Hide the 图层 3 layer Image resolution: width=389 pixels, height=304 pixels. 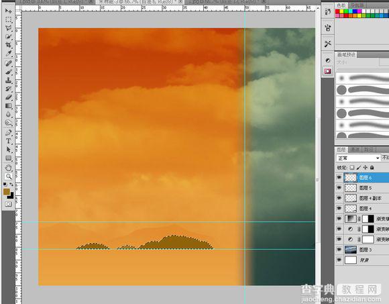coord(339,250)
